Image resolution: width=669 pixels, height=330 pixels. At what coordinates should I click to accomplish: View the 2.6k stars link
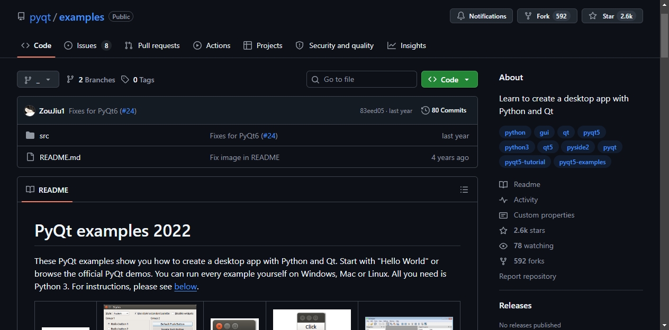pyautogui.click(x=522, y=230)
